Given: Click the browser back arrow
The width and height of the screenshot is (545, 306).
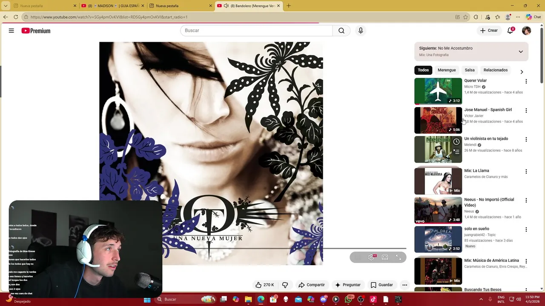Looking at the screenshot, I should (6, 17).
